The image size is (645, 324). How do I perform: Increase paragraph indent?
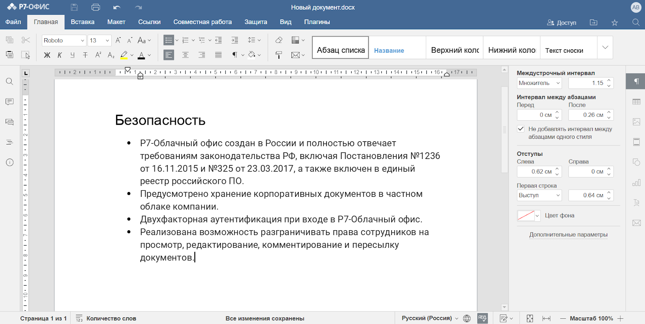click(235, 40)
